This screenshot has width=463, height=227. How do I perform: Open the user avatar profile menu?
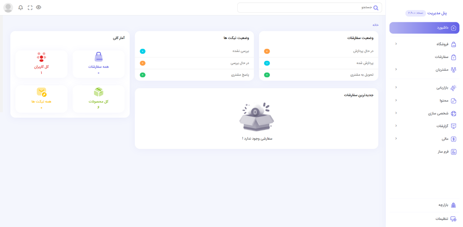(8, 8)
